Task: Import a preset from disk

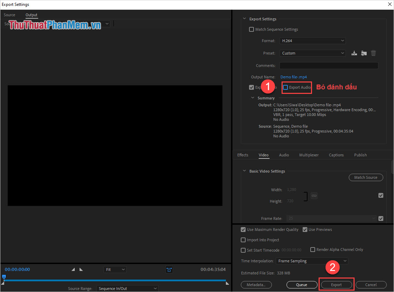Action: point(364,53)
